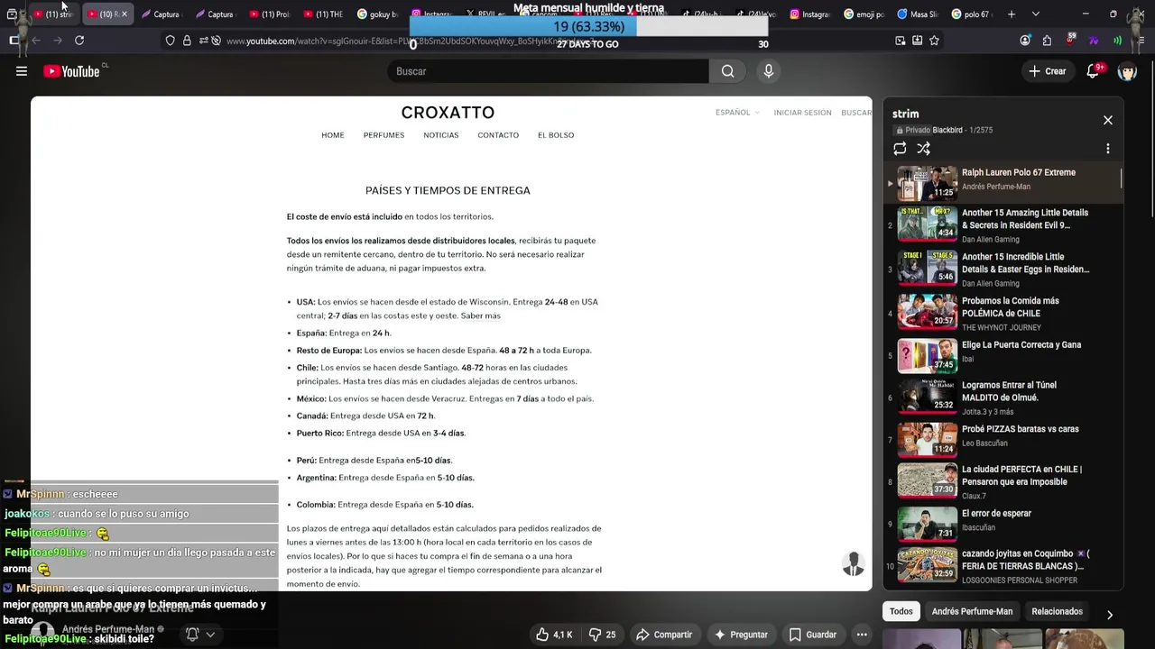Like the video with 4,1 K likes
Screen dimensions: 1155x649
(554, 635)
